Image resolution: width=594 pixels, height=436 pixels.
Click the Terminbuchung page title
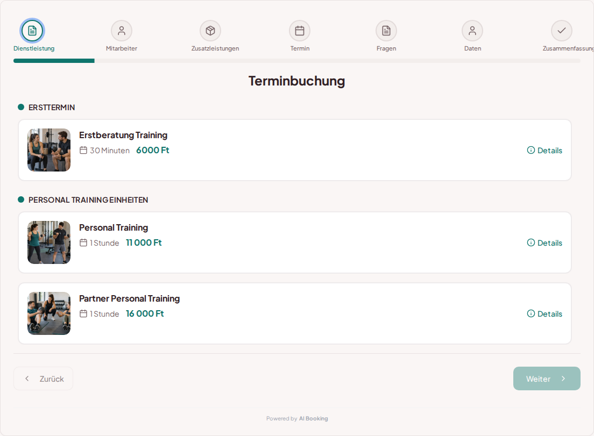click(x=296, y=81)
